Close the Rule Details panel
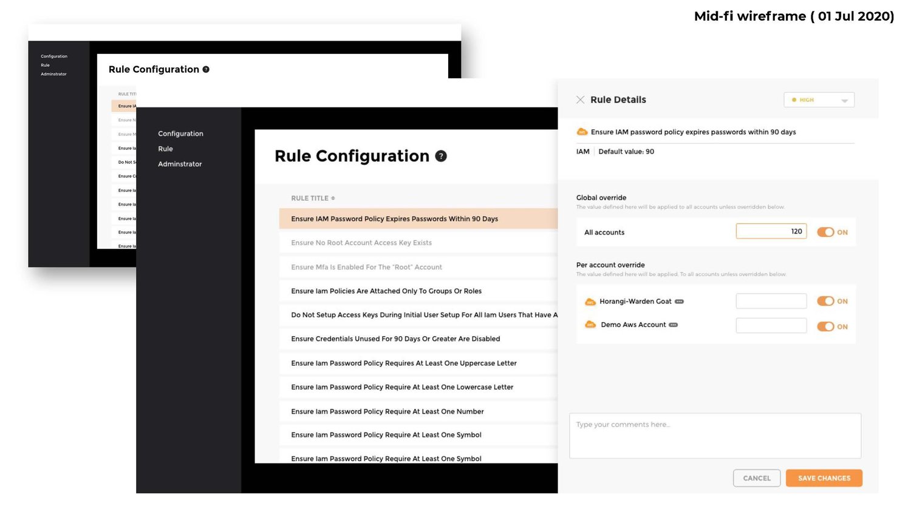The width and height of the screenshot is (911, 512). [x=580, y=99]
